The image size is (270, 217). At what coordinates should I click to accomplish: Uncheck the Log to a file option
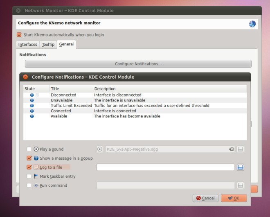(x=29, y=167)
